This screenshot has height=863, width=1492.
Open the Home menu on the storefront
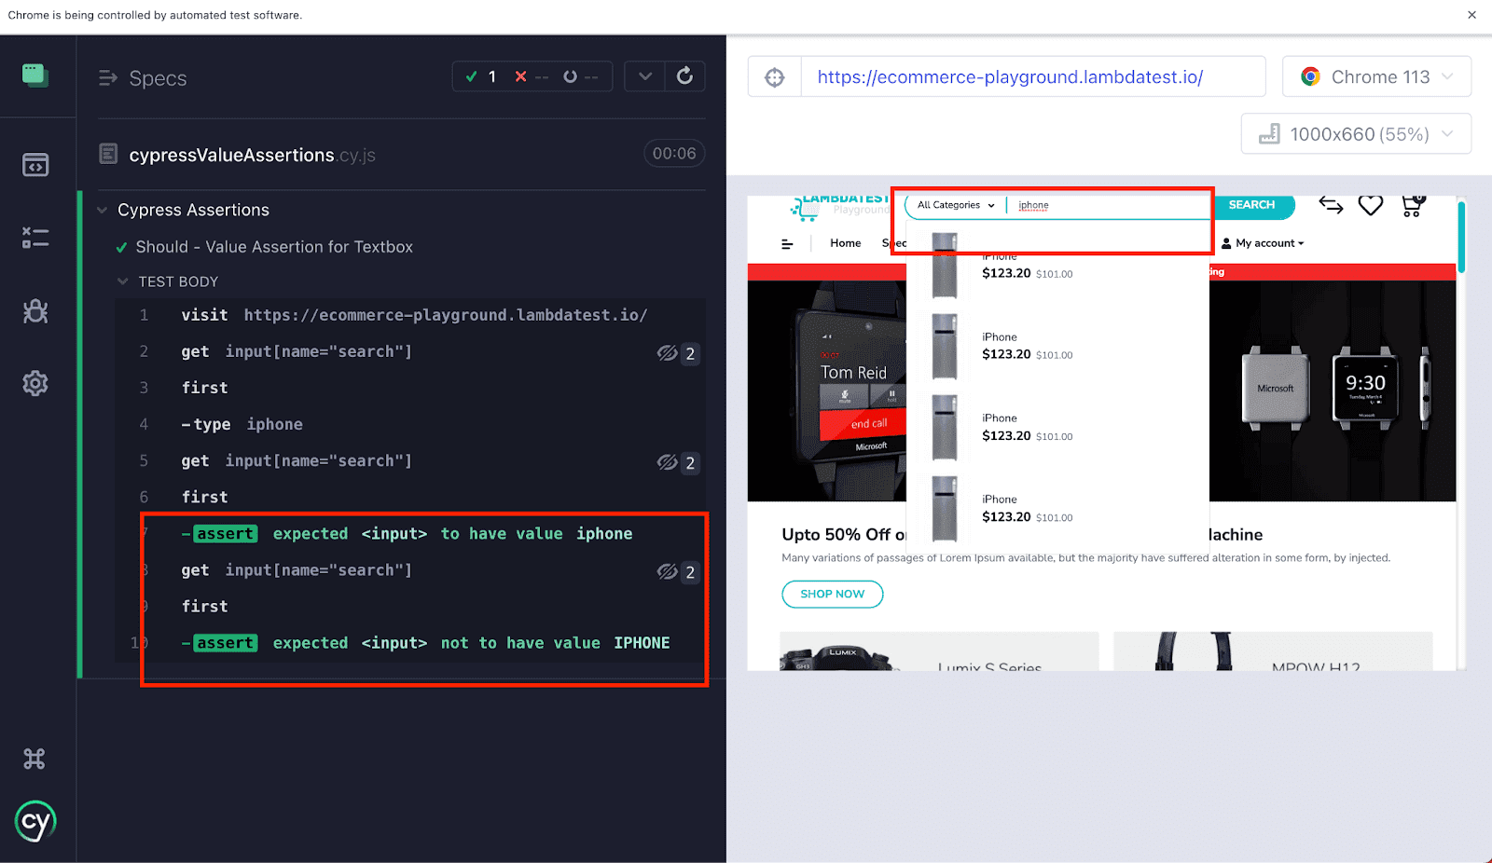845,242
